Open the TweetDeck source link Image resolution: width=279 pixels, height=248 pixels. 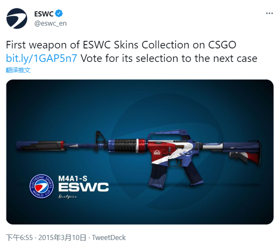(x=109, y=237)
